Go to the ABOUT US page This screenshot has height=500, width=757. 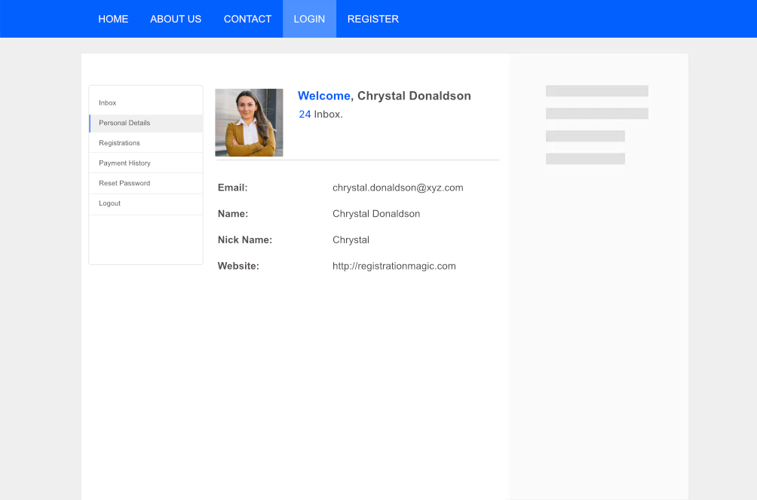[x=176, y=19]
